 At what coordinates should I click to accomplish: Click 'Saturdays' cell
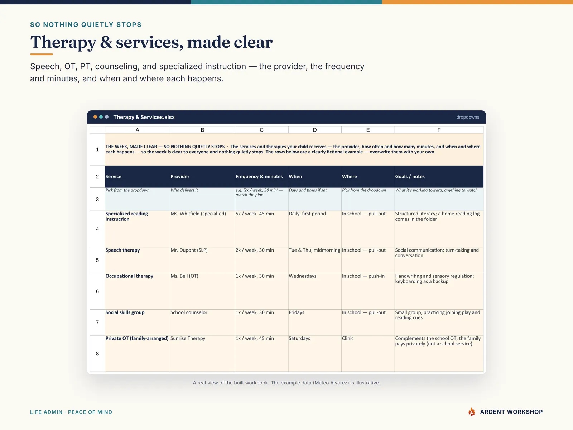point(315,354)
